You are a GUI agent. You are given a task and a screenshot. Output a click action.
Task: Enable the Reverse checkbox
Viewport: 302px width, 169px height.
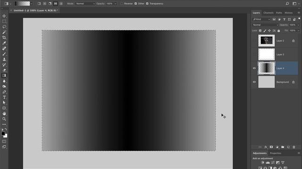coord(122,4)
